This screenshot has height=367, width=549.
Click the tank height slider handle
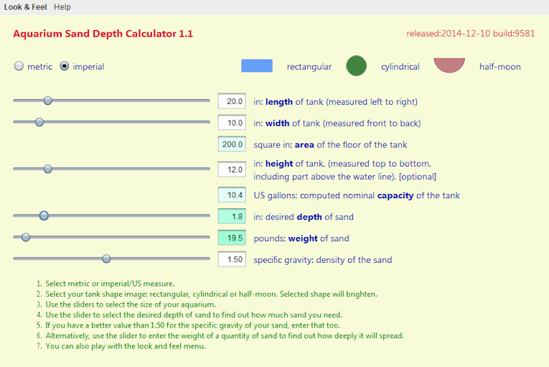(47, 169)
